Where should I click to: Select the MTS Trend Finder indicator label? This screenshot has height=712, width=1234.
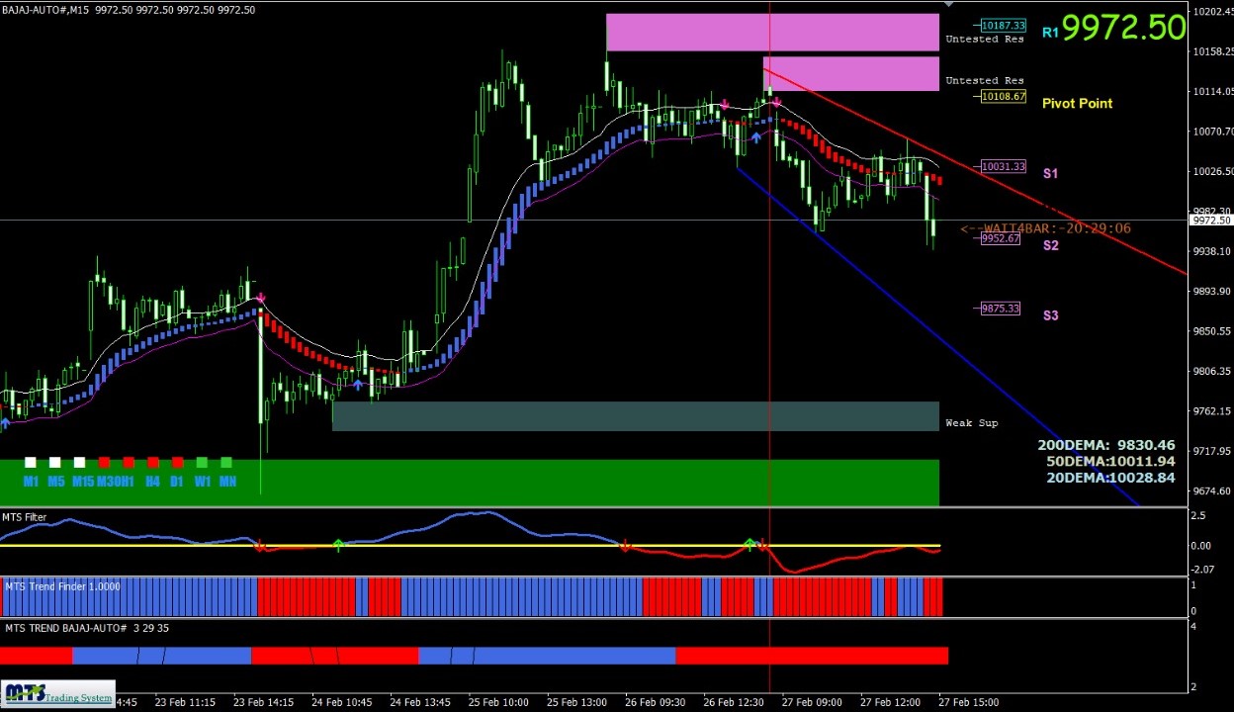coord(61,586)
